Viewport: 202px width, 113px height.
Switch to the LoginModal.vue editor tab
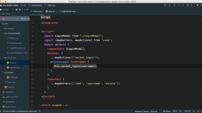coord(68,11)
